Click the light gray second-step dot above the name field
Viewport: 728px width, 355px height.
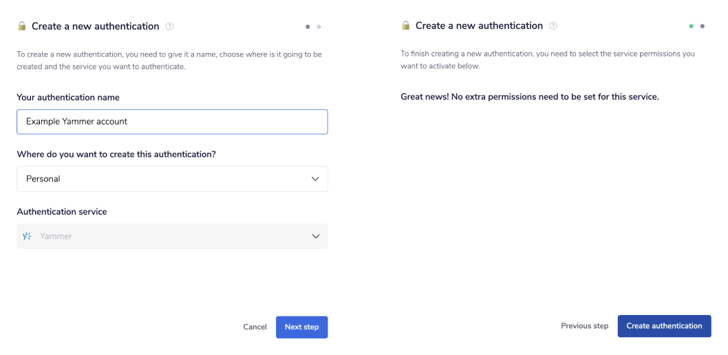click(x=319, y=27)
